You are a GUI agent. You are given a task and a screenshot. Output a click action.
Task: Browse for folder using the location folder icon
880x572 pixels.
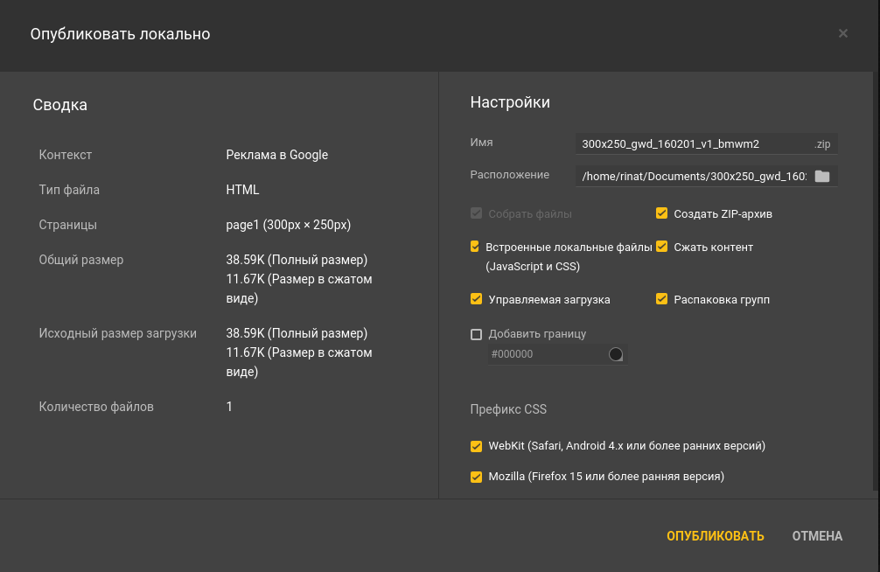point(821,177)
